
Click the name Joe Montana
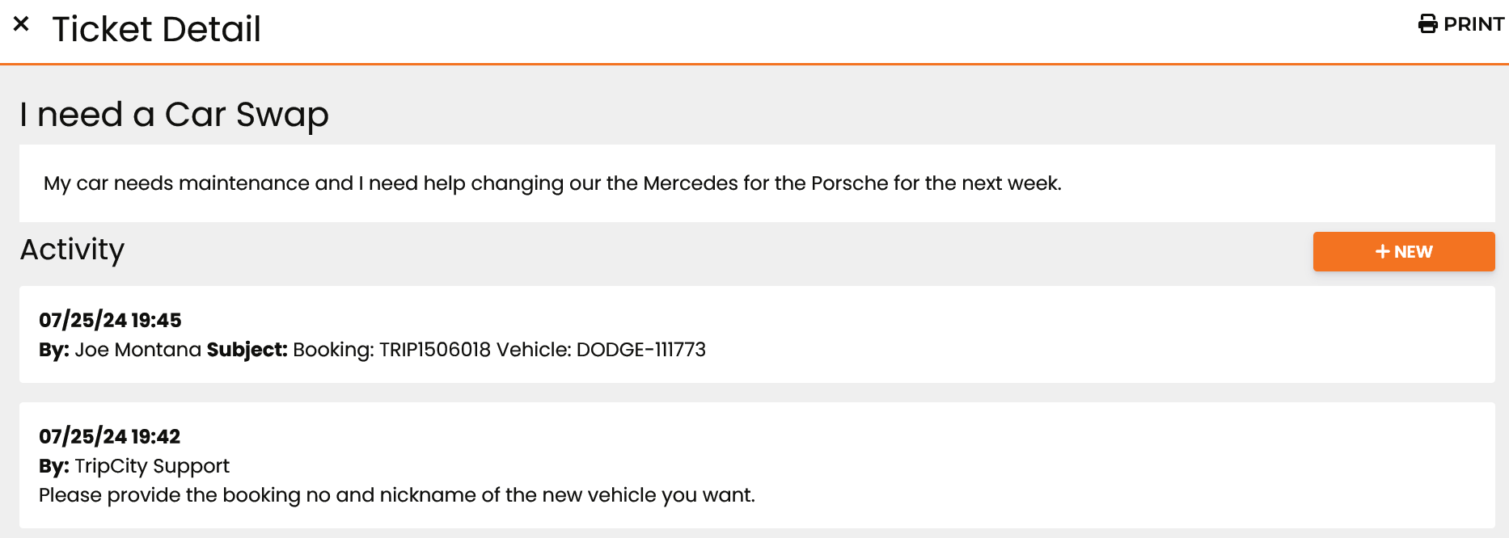point(137,350)
